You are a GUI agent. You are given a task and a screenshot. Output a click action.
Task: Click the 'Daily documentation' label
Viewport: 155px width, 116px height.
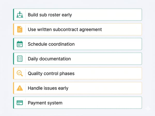coord(49,59)
